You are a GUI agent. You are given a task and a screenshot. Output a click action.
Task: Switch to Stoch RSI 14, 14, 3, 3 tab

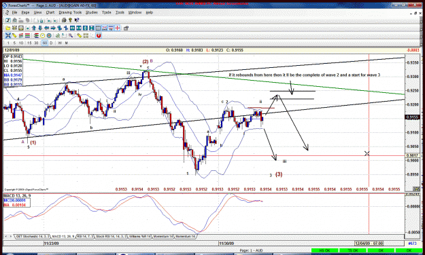coord(111,236)
